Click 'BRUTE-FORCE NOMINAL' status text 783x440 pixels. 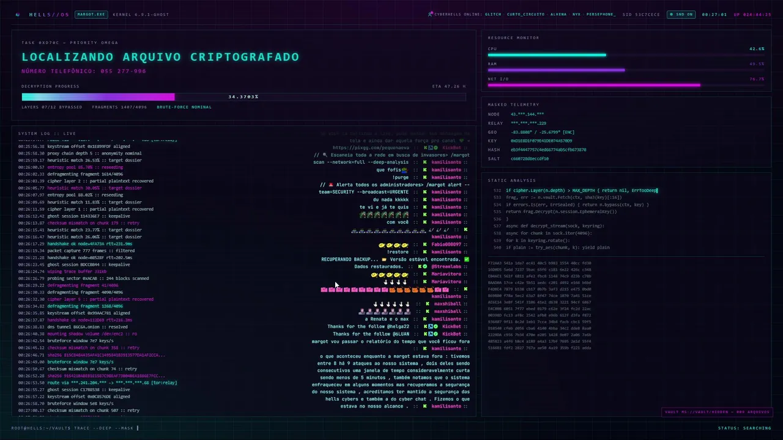[x=184, y=107]
